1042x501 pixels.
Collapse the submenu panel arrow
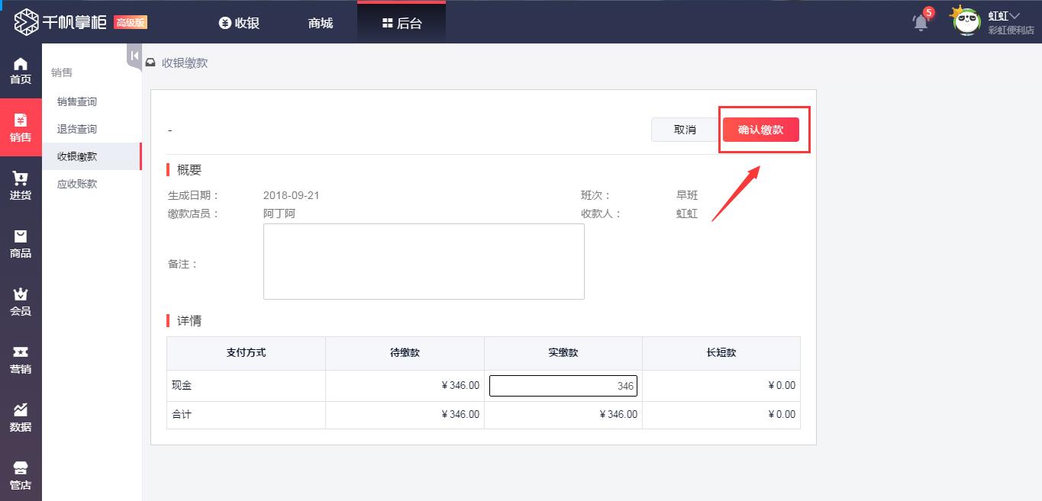pyautogui.click(x=134, y=56)
